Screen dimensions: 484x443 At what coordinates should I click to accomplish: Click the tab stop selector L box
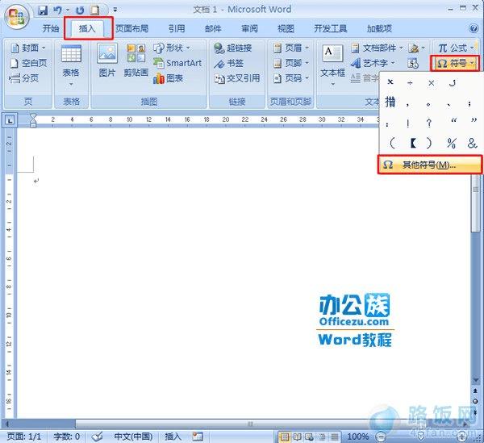[x=10, y=120]
